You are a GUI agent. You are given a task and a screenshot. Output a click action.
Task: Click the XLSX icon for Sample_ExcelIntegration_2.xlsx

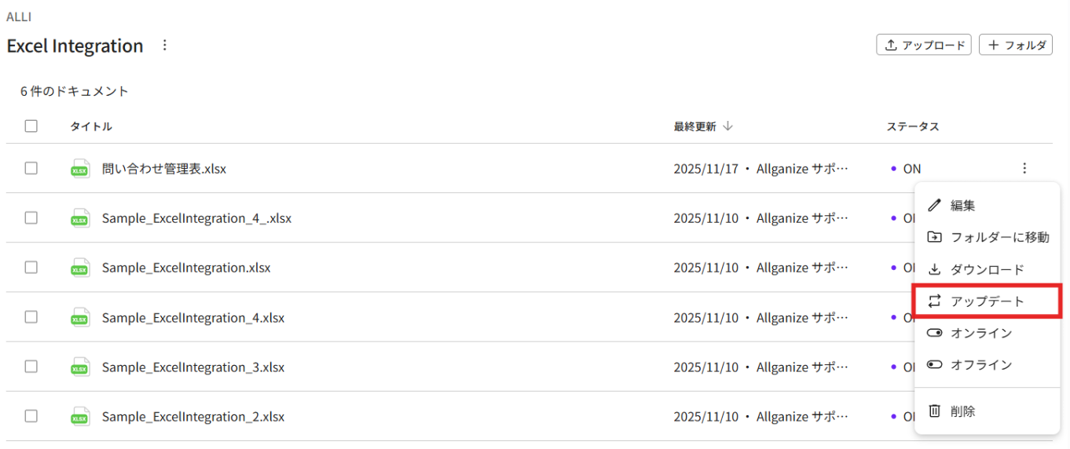(79, 417)
